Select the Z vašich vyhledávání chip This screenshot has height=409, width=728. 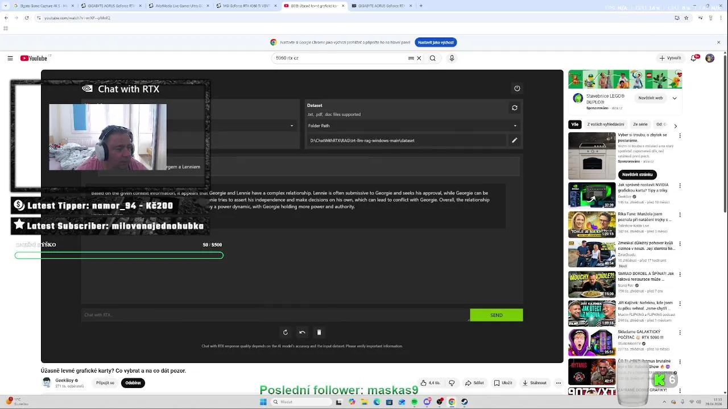coord(605,124)
